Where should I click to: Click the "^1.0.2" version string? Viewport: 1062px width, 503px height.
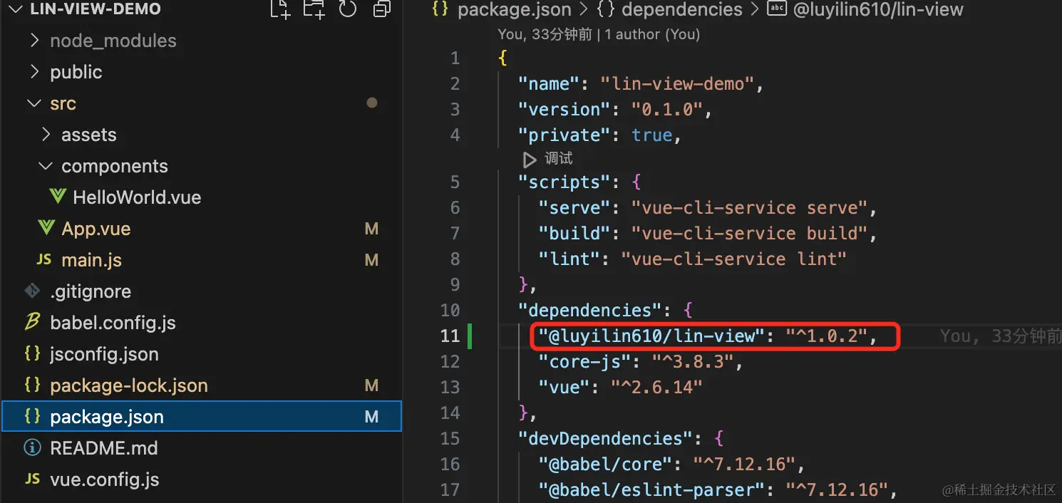tap(826, 336)
